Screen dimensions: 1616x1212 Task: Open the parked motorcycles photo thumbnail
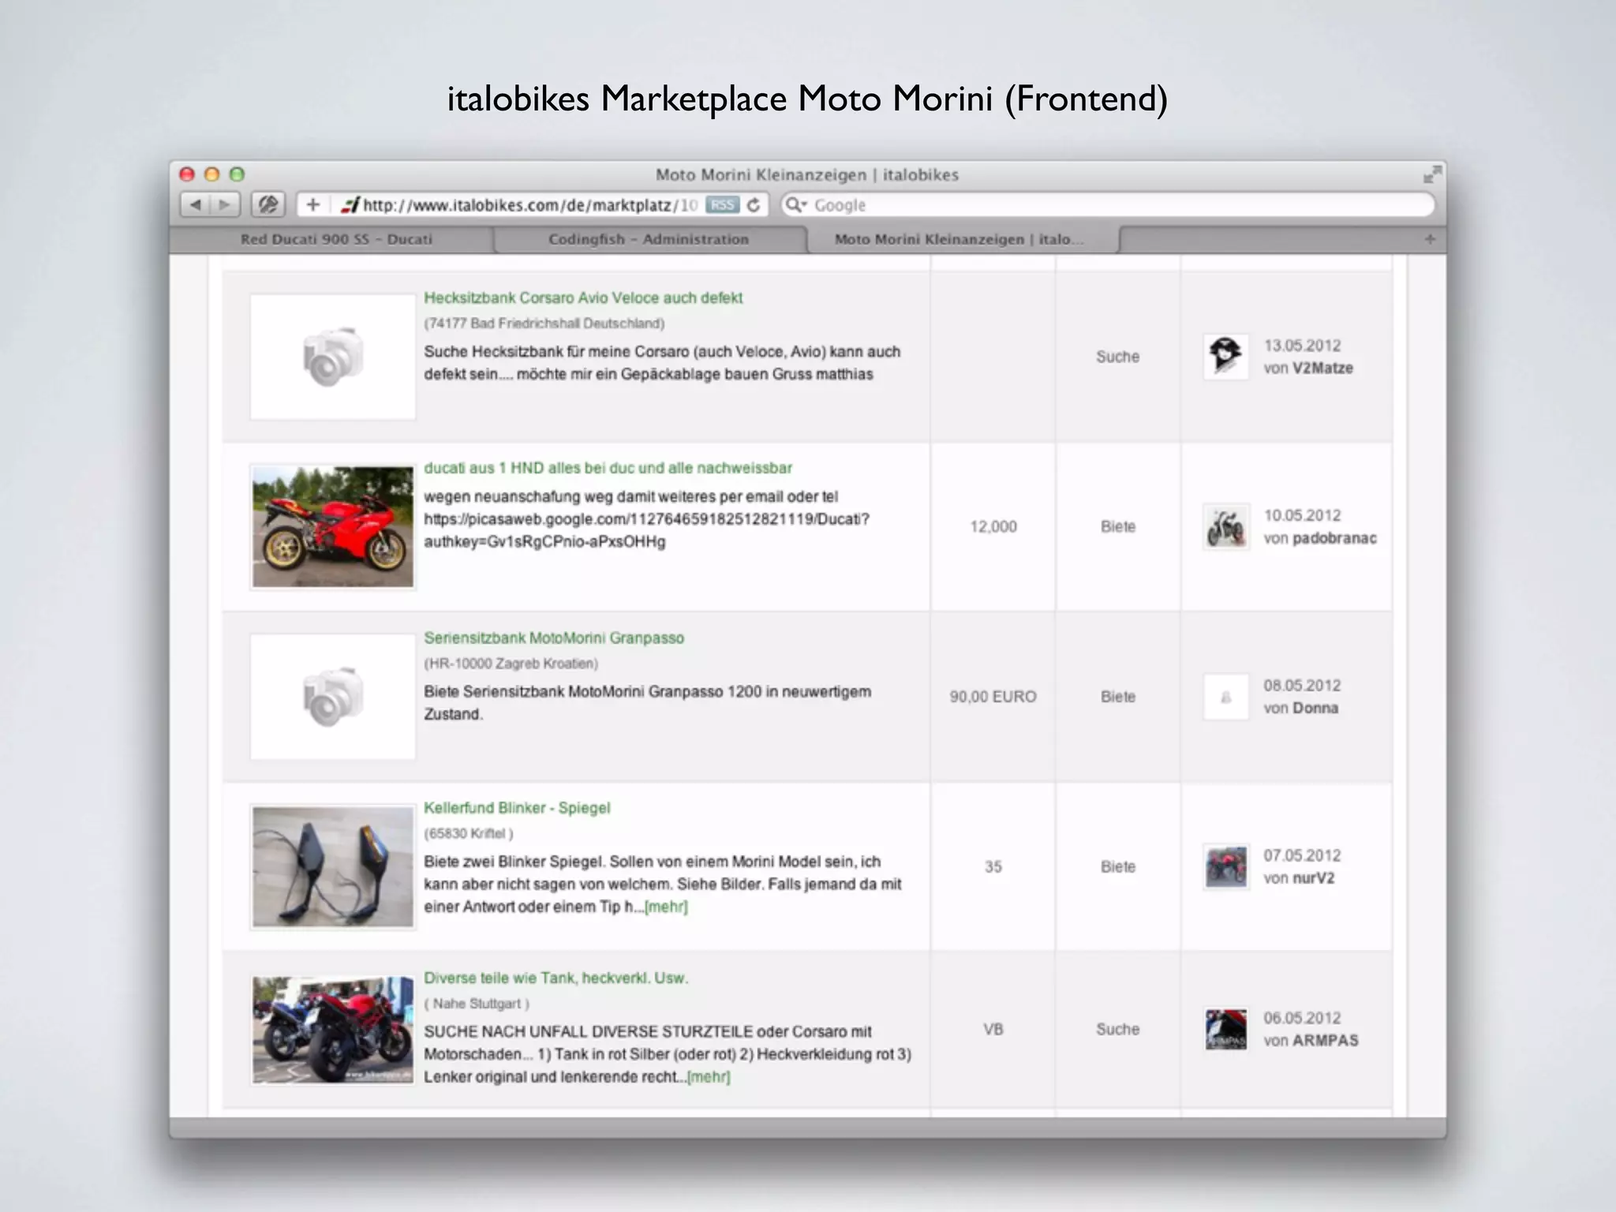[333, 1030]
